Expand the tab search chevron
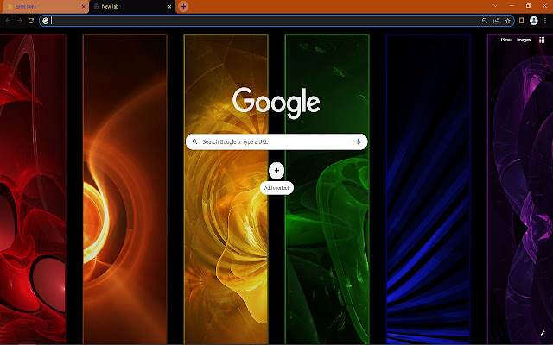 (x=495, y=6)
